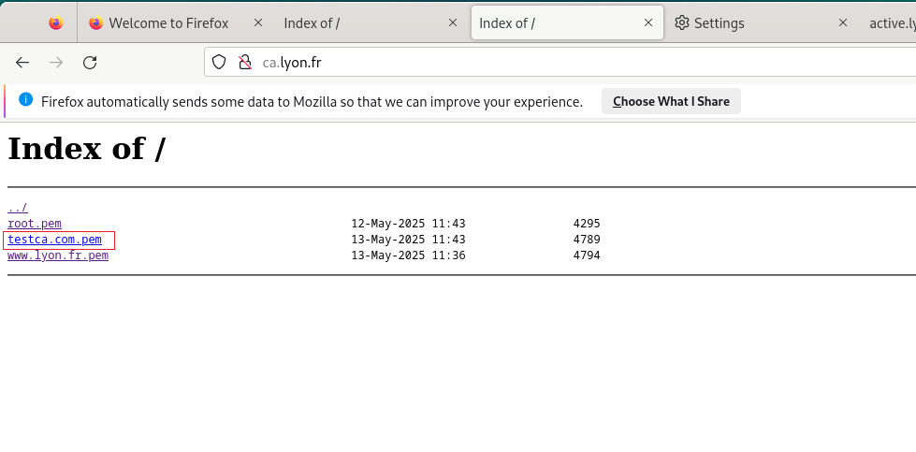Close the Settings tab
Image resolution: width=916 pixels, height=452 pixels.
(x=843, y=22)
